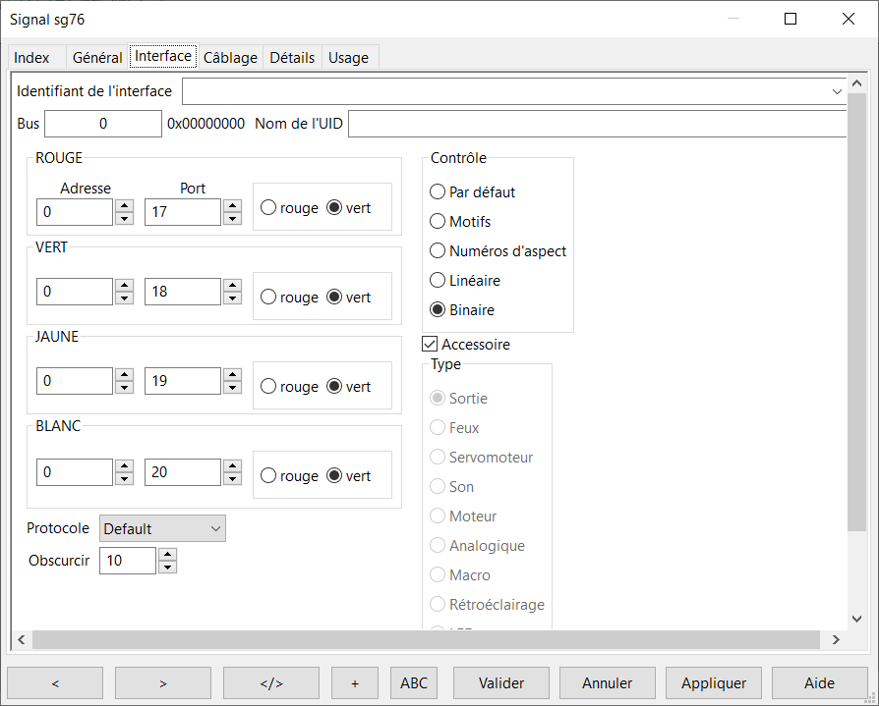Toggle the Accessoire checkbox
Image resolution: width=879 pixels, height=706 pixels.
point(430,345)
